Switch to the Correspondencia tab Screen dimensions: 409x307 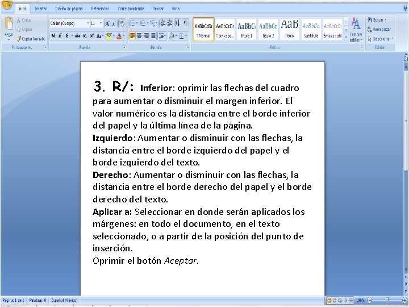coord(131,9)
